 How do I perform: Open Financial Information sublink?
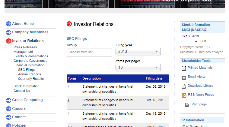click(29, 65)
